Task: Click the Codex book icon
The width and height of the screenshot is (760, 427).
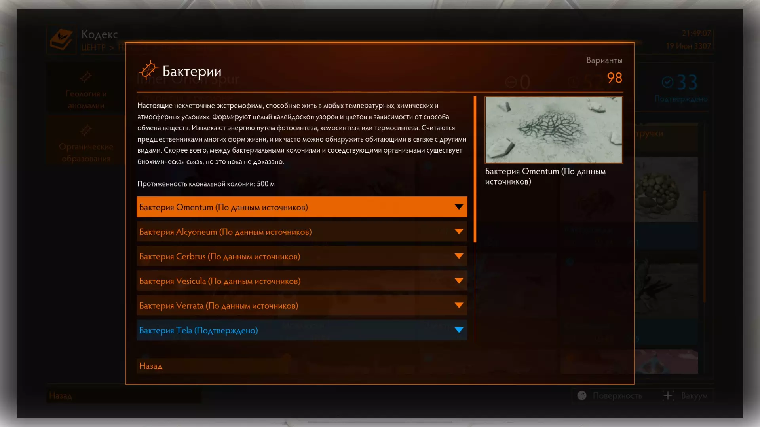Action: (x=61, y=40)
